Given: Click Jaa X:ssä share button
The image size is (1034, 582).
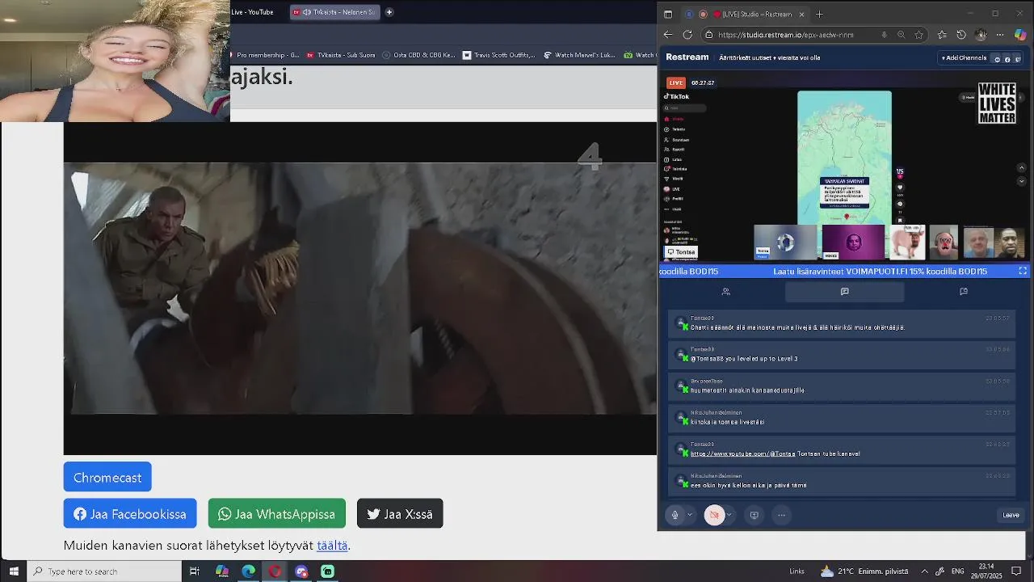Looking at the screenshot, I should 400,513.
